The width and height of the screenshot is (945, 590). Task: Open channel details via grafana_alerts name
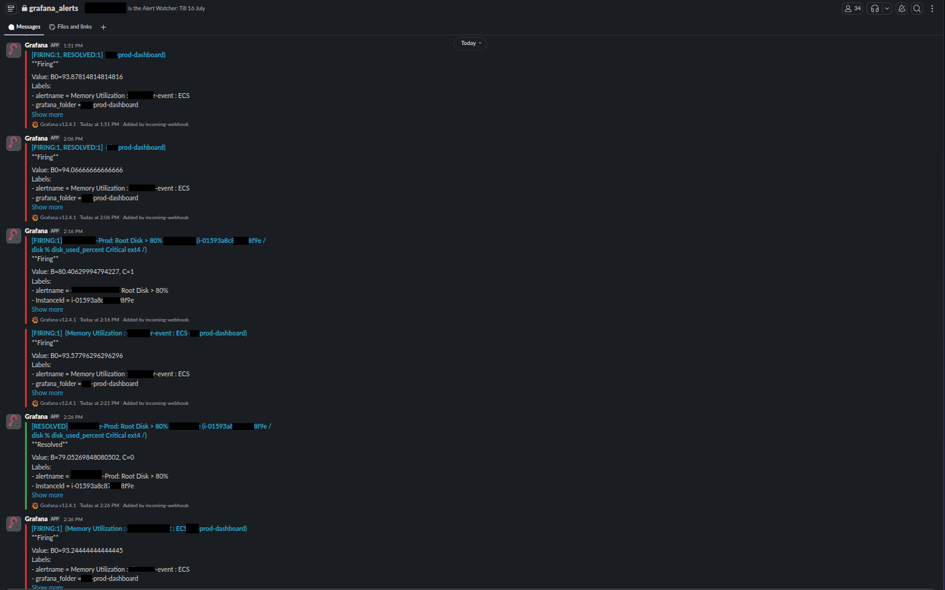pos(54,9)
